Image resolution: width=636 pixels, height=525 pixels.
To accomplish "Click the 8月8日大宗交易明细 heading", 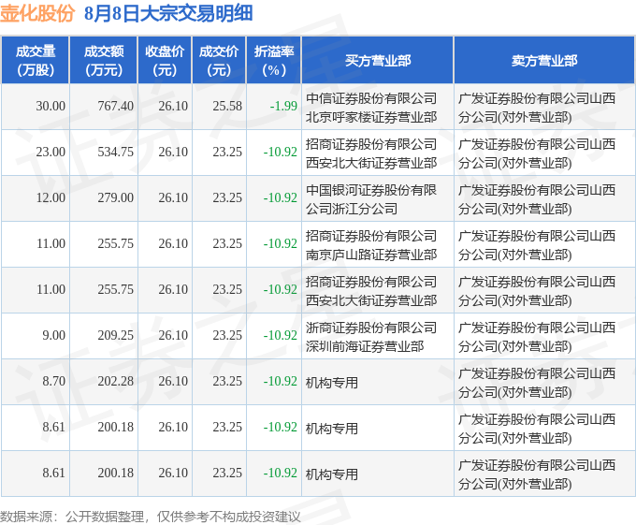I will pyautogui.click(x=168, y=13).
